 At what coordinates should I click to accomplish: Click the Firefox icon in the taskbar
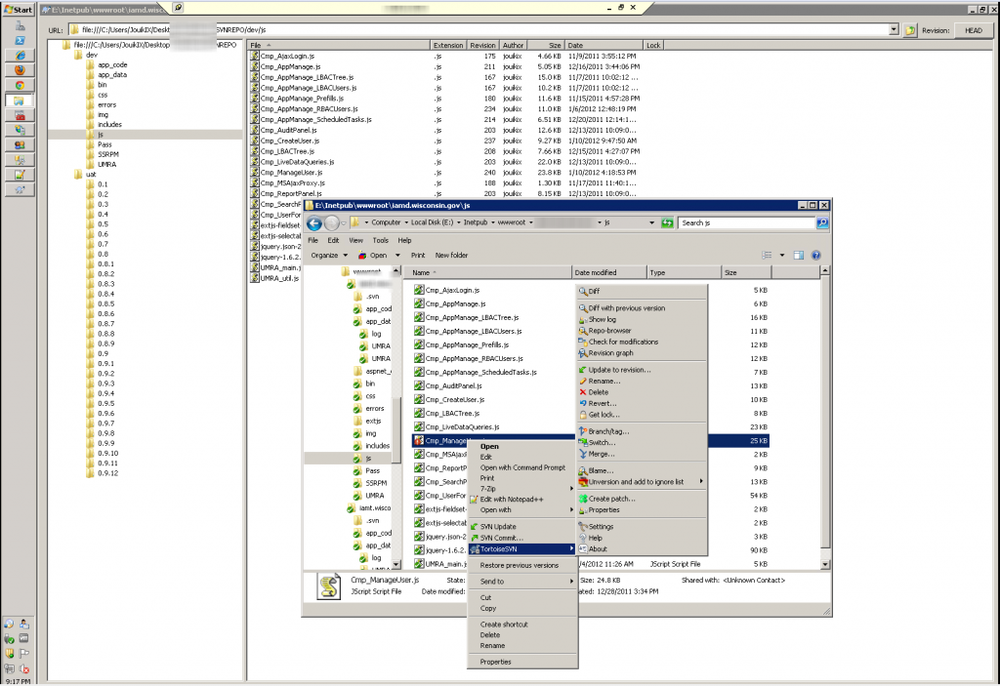20,70
